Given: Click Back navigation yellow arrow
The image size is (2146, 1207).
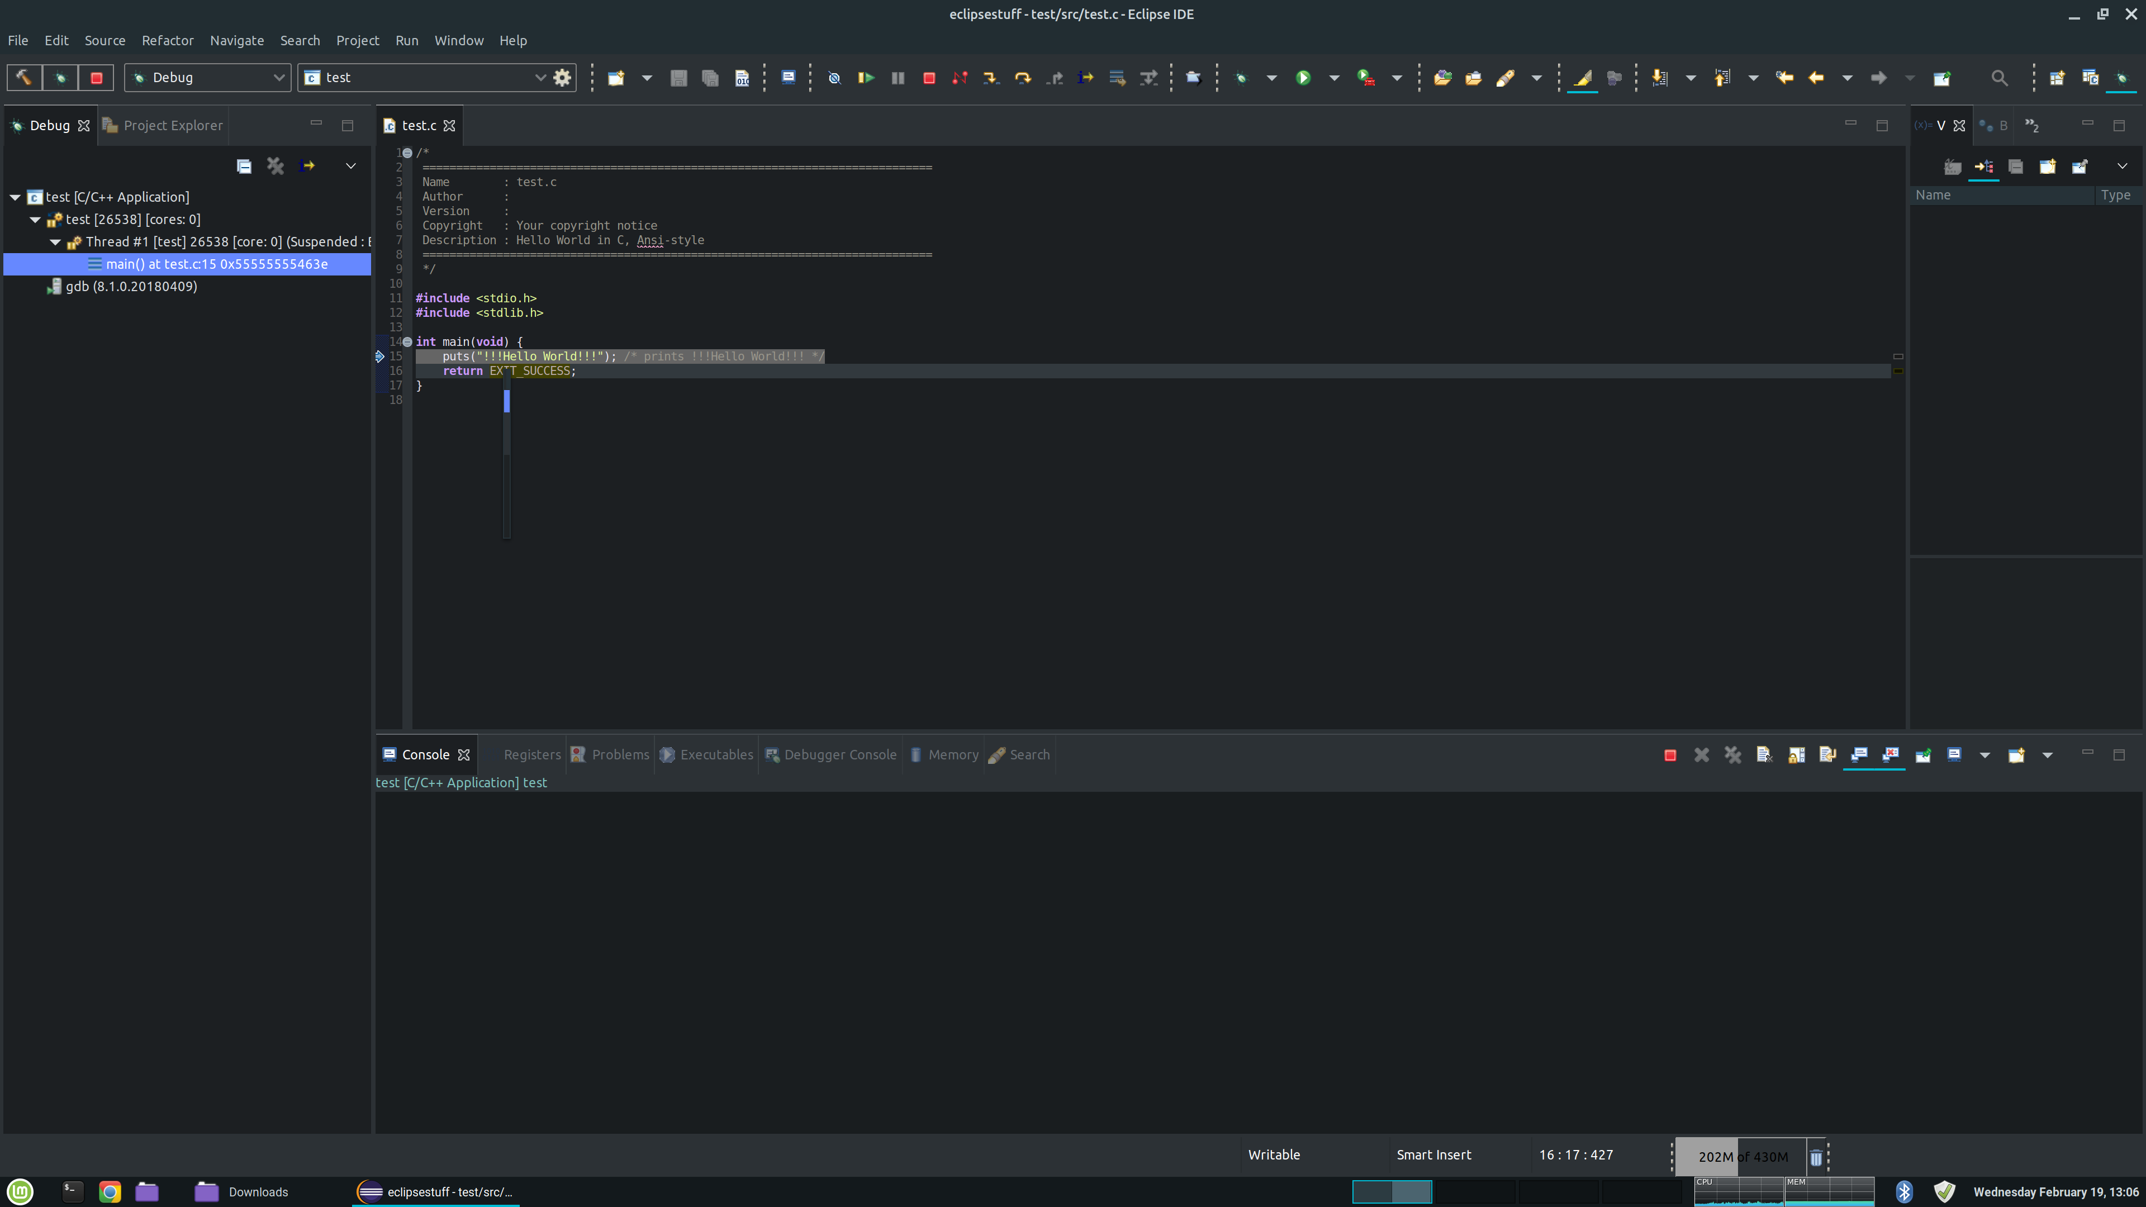Looking at the screenshot, I should [1816, 78].
